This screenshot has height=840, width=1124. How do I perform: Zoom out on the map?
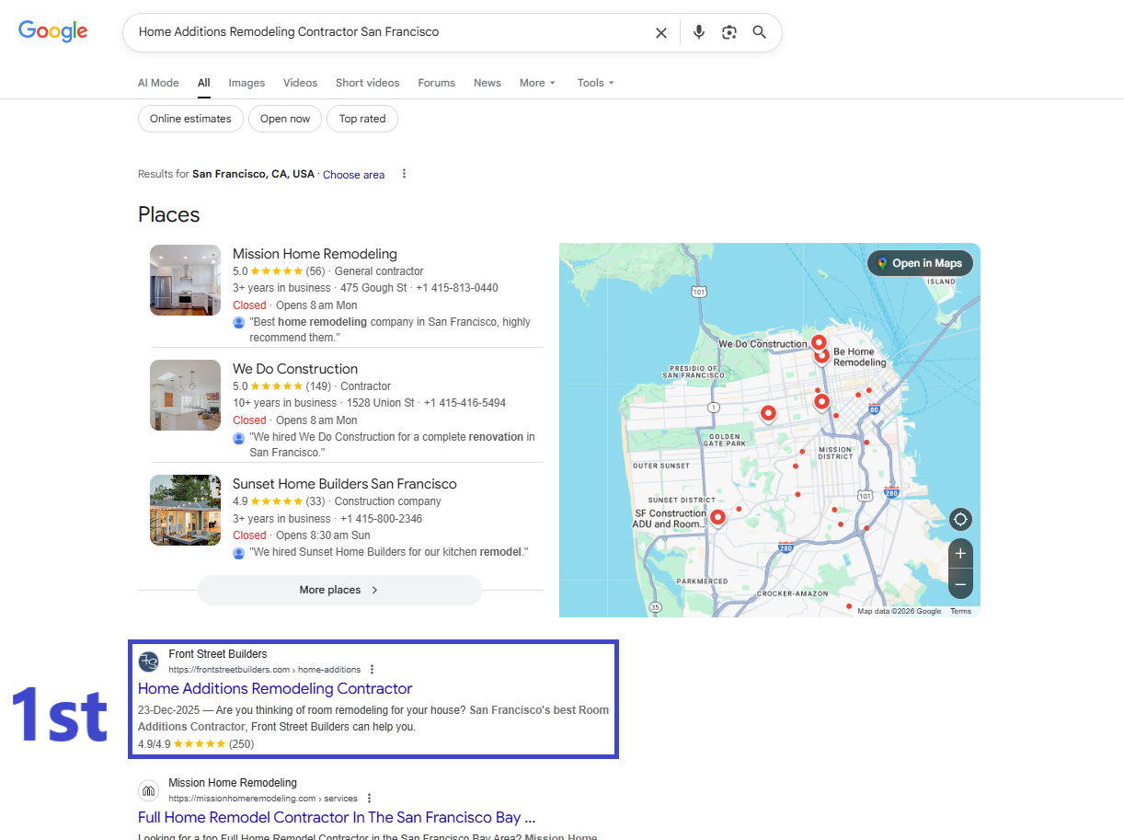coord(960,584)
